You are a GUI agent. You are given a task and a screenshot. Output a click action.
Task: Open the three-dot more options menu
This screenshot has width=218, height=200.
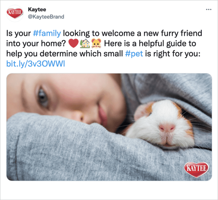(209, 9)
